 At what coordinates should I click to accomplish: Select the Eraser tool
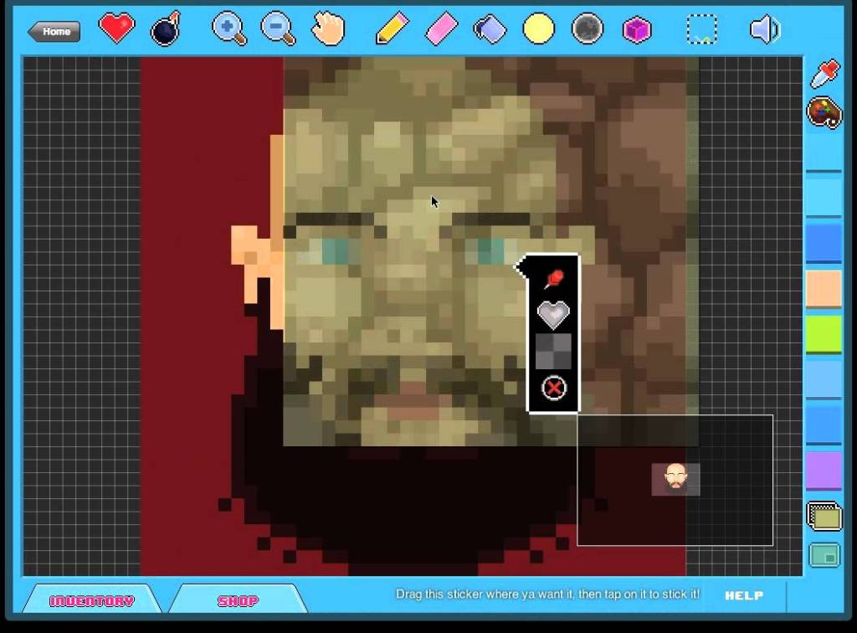[x=441, y=28]
